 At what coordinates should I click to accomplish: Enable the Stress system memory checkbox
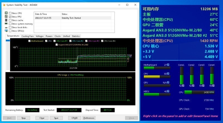click(10, 24)
